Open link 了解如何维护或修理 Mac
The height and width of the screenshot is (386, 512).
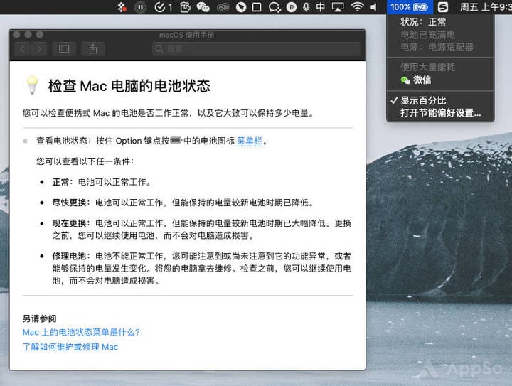click(70, 347)
